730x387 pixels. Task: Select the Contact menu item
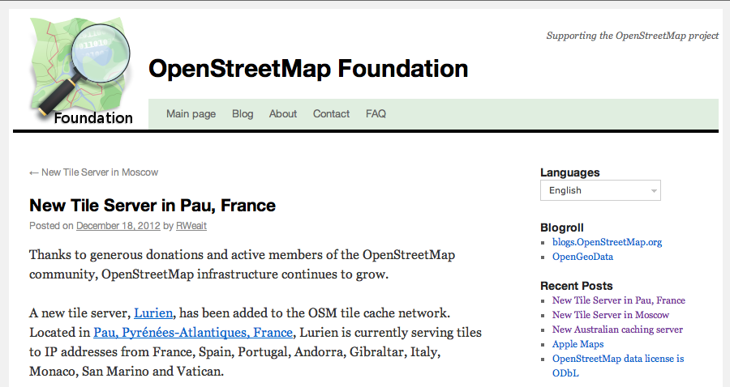point(331,114)
